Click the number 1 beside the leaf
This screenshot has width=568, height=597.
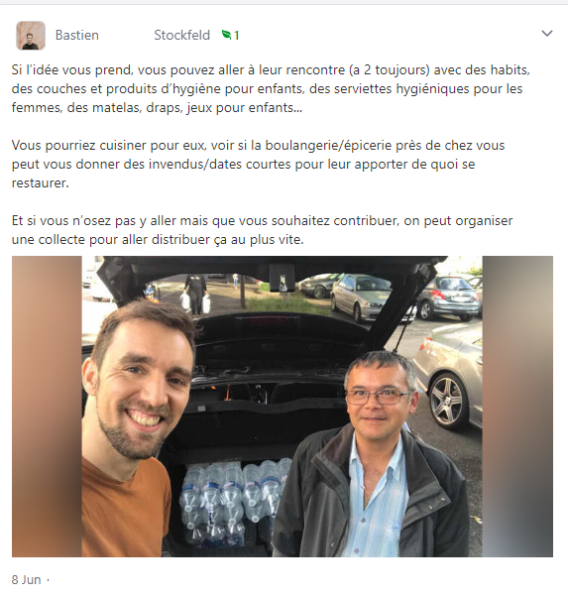click(236, 36)
